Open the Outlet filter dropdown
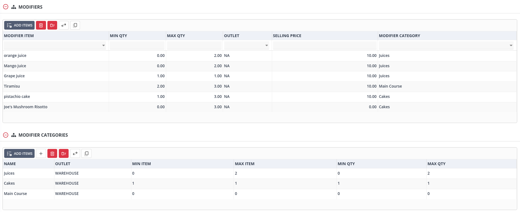This screenshot has width=520, height=212. pos(267,45)
